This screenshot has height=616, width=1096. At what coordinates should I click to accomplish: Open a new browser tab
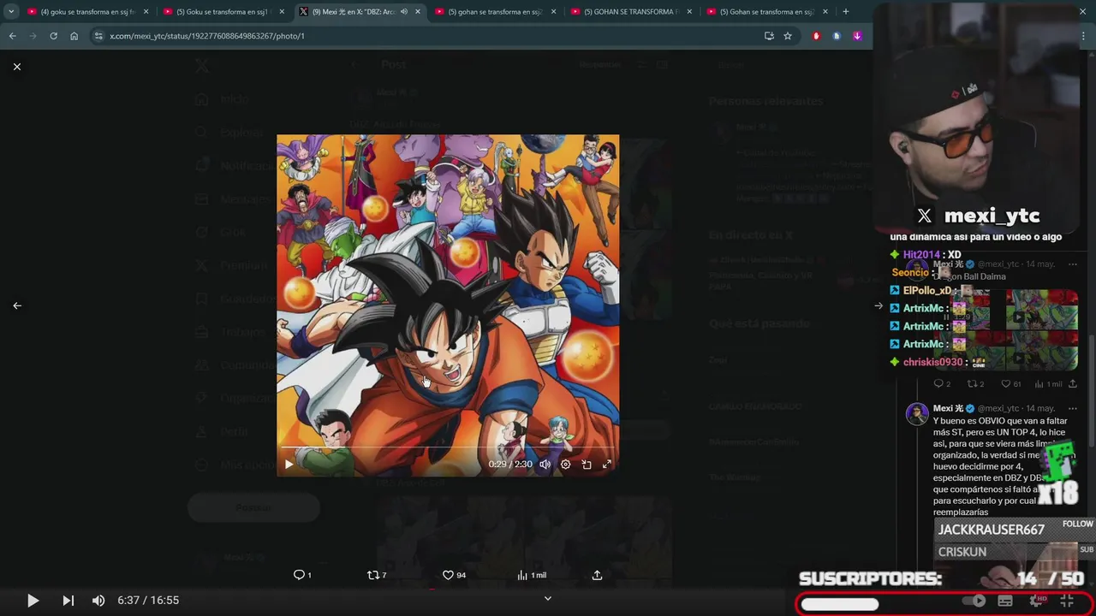click(846, 12)
